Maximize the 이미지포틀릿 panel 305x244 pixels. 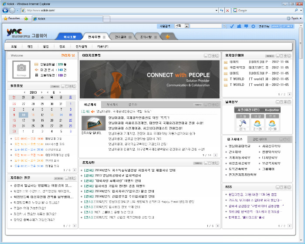[210, 56]
